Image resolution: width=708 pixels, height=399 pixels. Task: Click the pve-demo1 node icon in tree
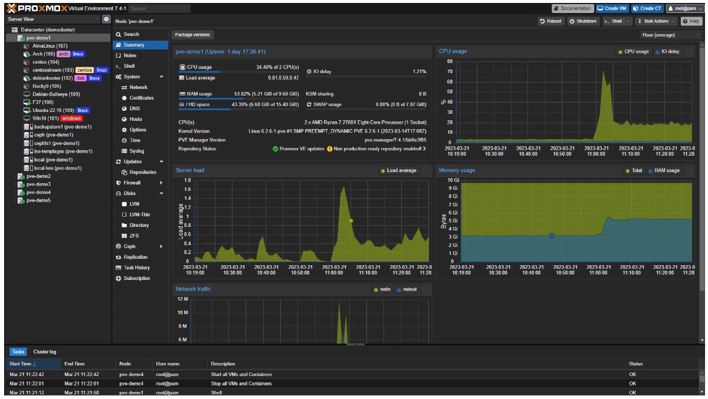pyautogui.click(x=21, y=38)
